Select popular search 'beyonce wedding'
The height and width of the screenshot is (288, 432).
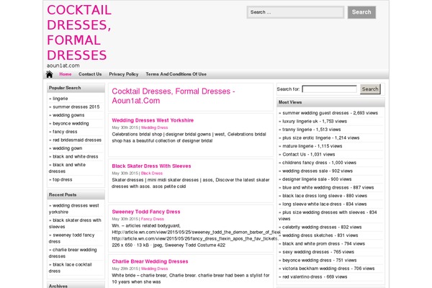[71, 123]
